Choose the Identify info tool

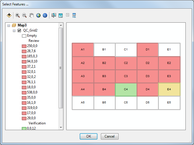click(x=45, y=15)
